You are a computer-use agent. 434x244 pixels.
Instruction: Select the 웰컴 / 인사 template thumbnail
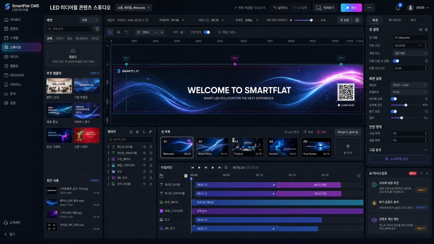pyautogui.click(x=59, y=86)
